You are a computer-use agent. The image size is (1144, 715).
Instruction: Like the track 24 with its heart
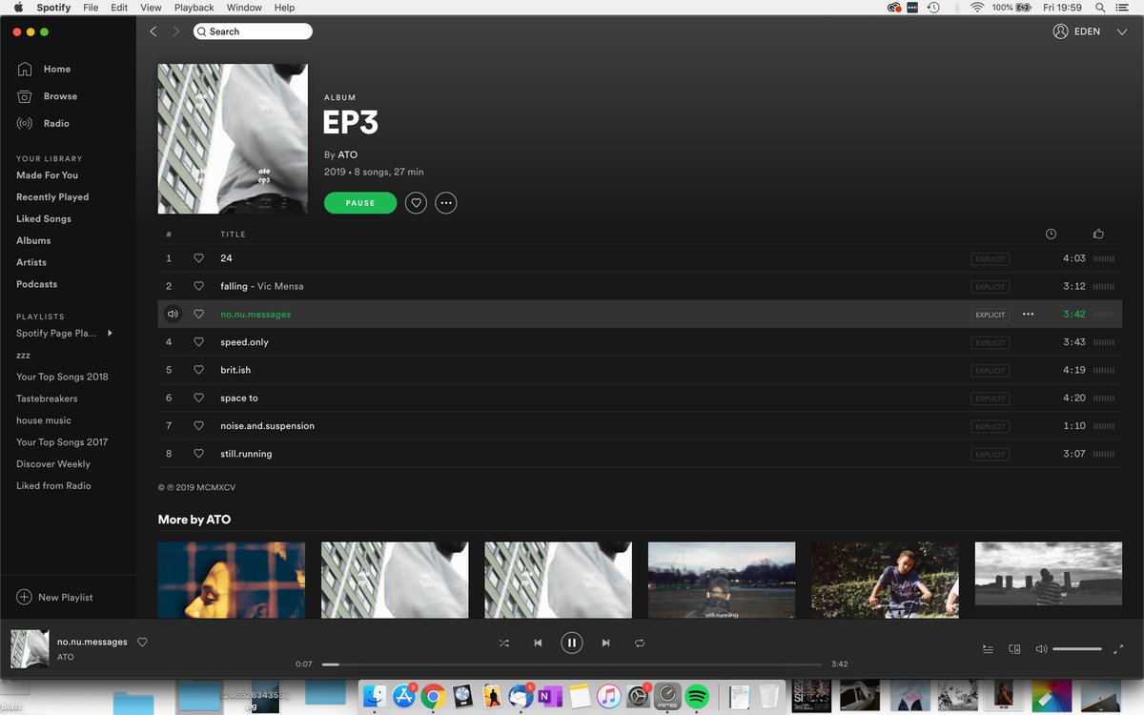(199, 258)
